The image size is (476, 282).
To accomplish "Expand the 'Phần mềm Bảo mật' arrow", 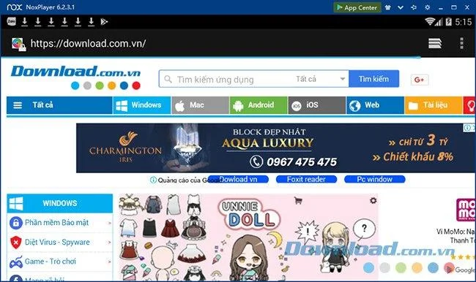I will click(x=110, y=223).
